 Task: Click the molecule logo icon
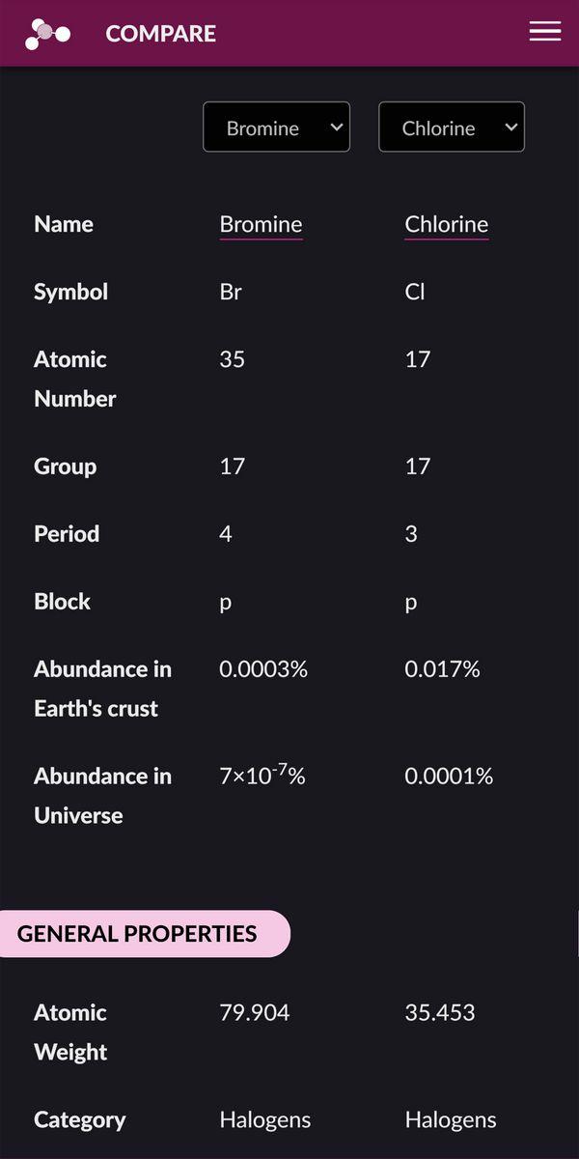(x=47, y=34)
